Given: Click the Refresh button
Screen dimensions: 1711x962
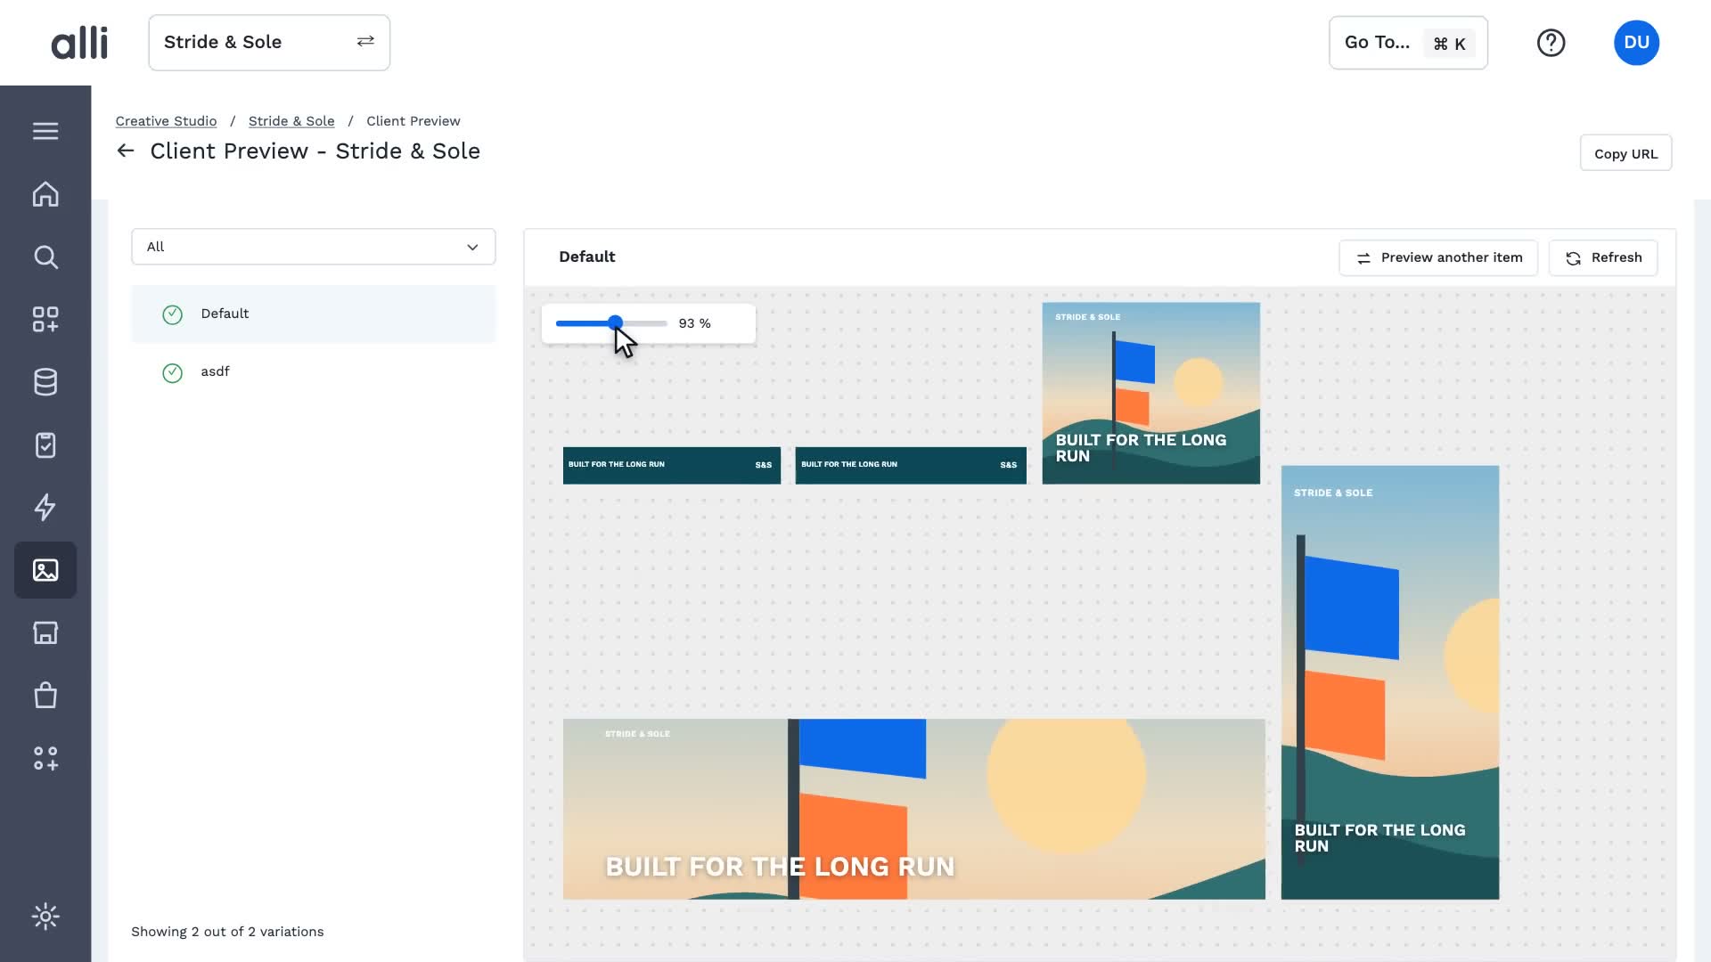Looking at the screenshot, I should [1603, 257].
